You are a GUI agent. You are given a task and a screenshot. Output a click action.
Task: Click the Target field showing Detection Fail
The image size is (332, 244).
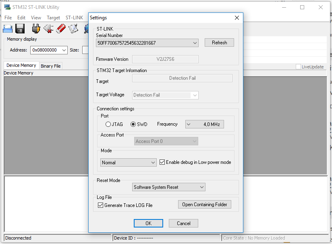(182, 78)
